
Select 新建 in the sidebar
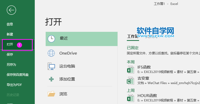point(10,34)
